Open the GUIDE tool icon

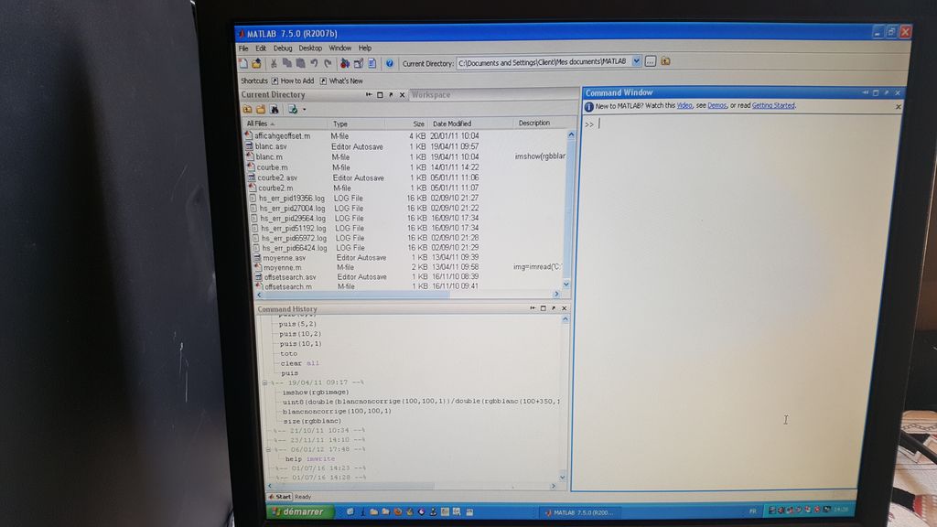click(x=359, y=63)
